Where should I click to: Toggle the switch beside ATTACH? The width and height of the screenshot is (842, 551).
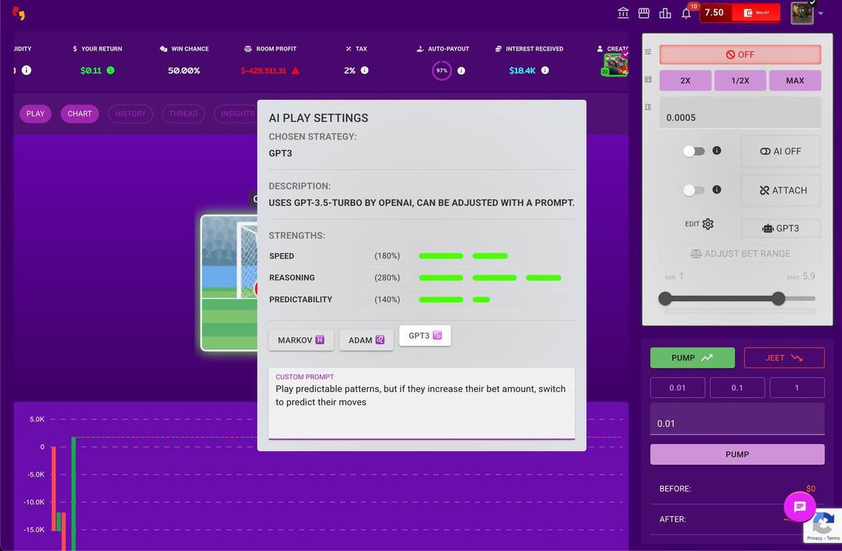click(693, 190)
